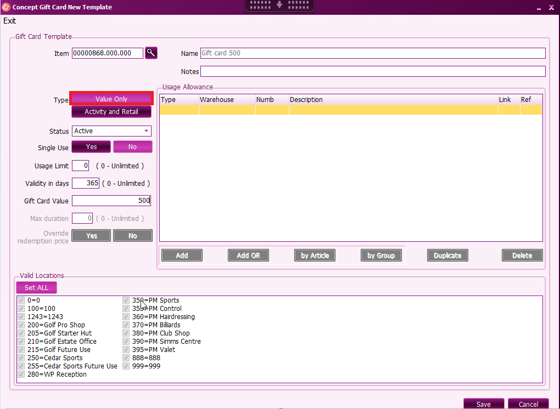Viewport: 560px width, 409px height.
Task: Open the Exit menu
Action: [x=10, y=21]
